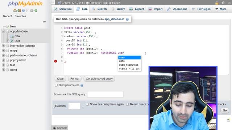This screenshot has width=232, height=130.
Task: Click the Bookmark this SQL query field
Action: pos(105,95)
